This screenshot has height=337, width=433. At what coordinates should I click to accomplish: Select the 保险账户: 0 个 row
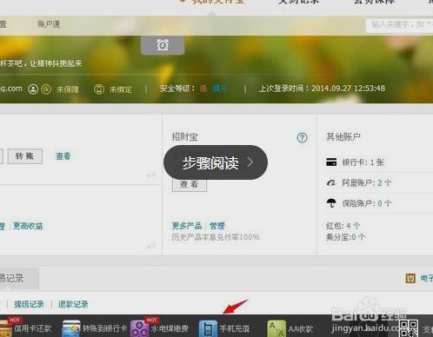click(379, 203)
